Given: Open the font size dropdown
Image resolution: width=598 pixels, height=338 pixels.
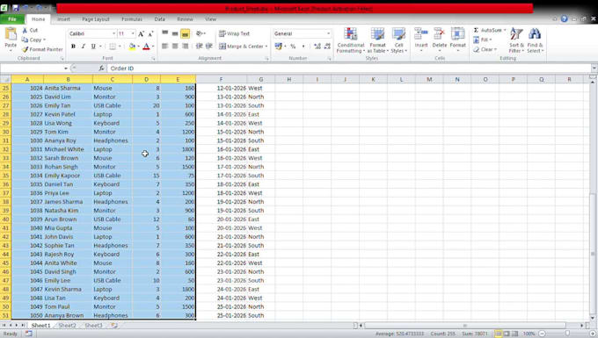Looking at the screenshot, I should pos(133,34).
